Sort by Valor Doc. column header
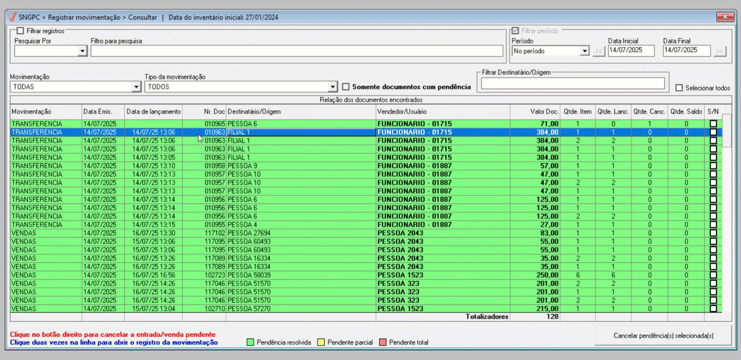741x360 pixels. click(544, 111)
